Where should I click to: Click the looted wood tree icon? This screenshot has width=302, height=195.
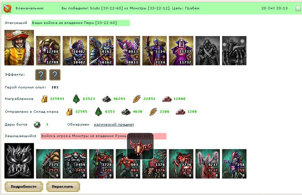76,99
